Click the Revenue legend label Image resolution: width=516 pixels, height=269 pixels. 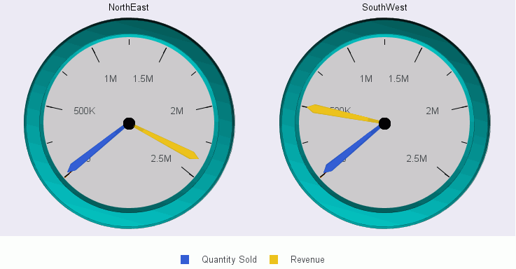click(x=307, y=259)
